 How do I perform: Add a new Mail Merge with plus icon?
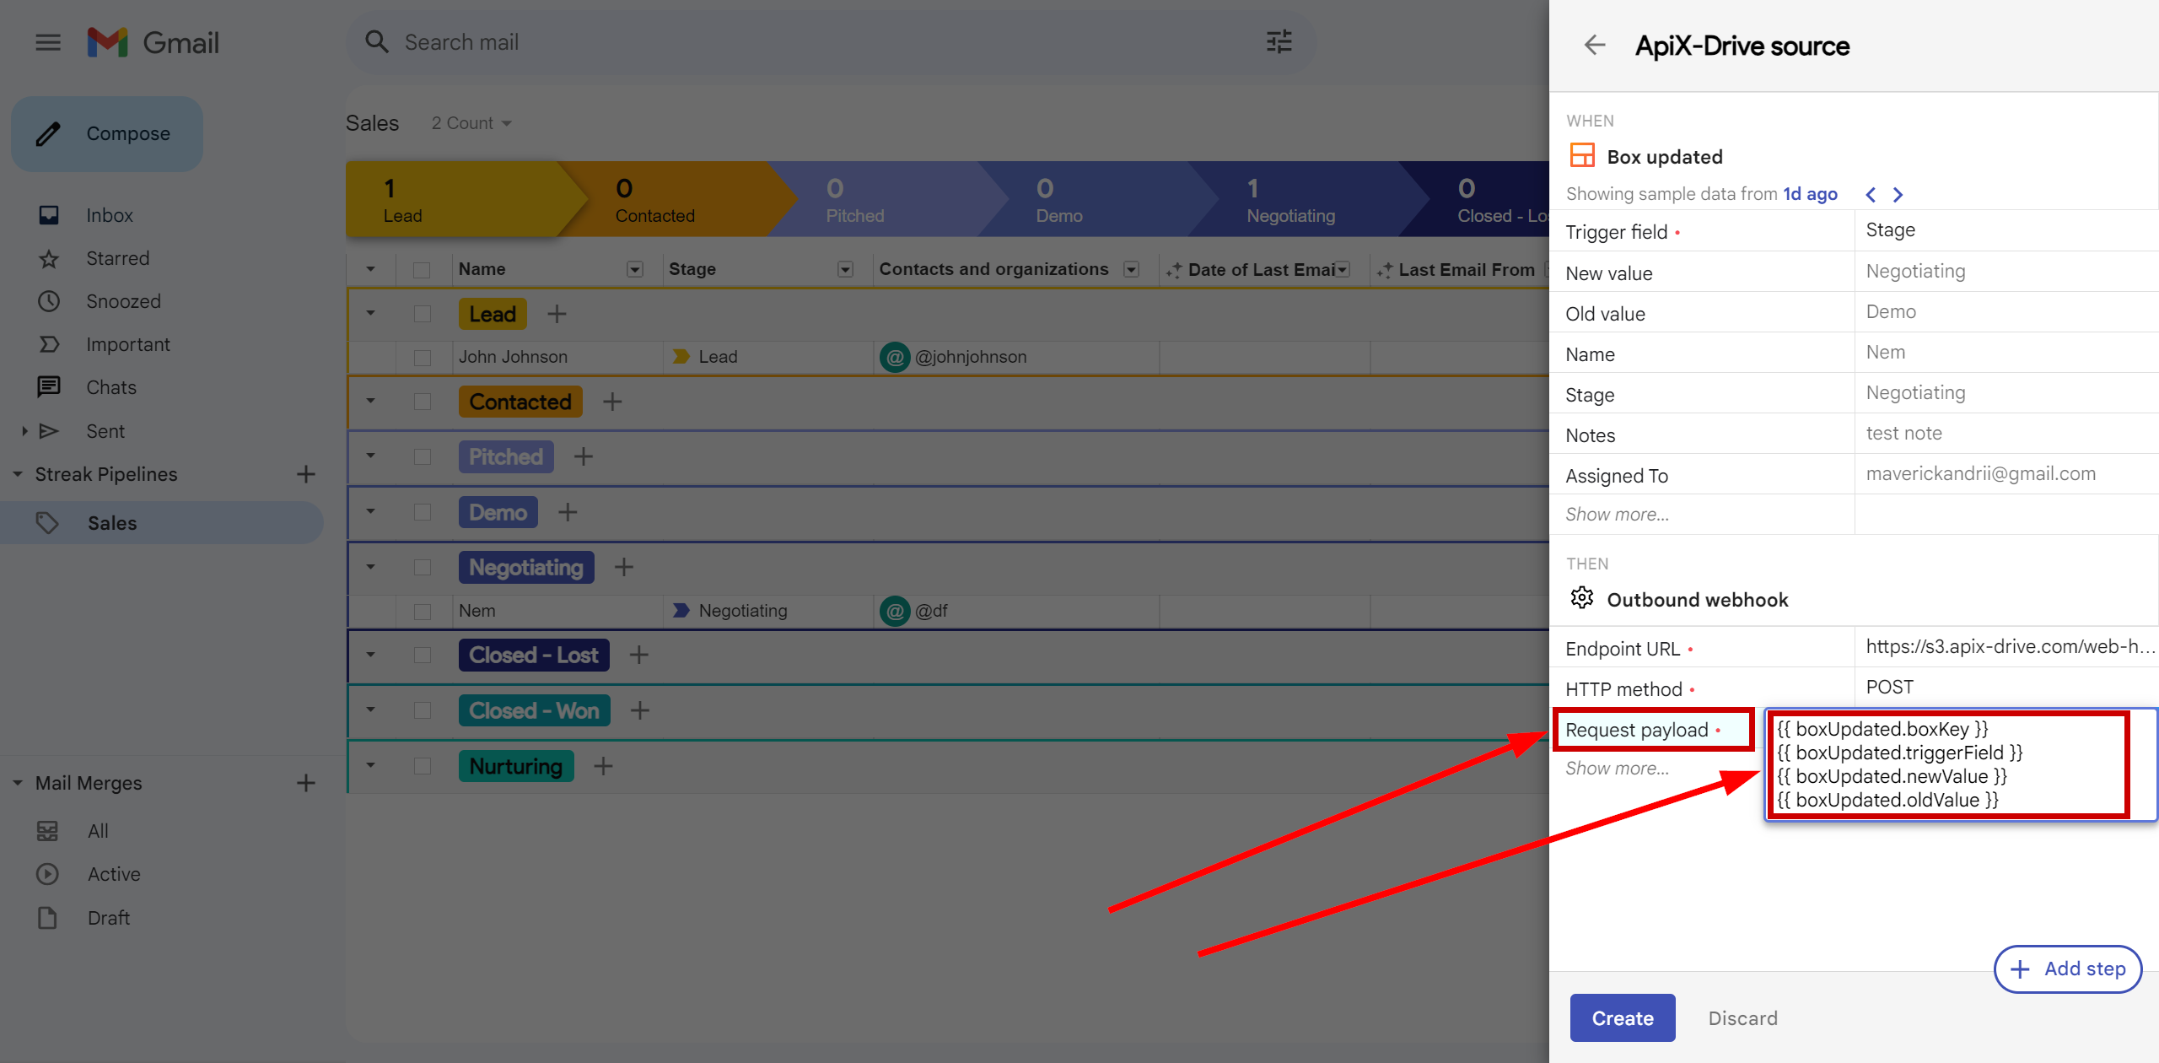[306, 783]
